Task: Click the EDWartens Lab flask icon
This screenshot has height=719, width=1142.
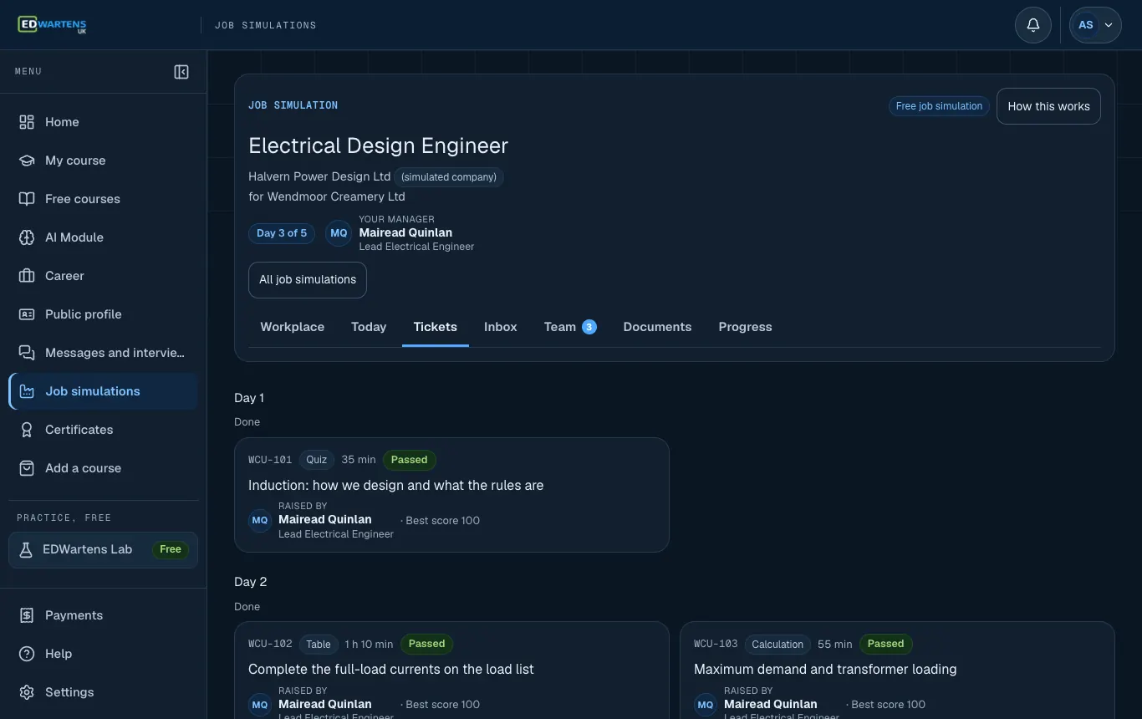Action: point(26,550)
